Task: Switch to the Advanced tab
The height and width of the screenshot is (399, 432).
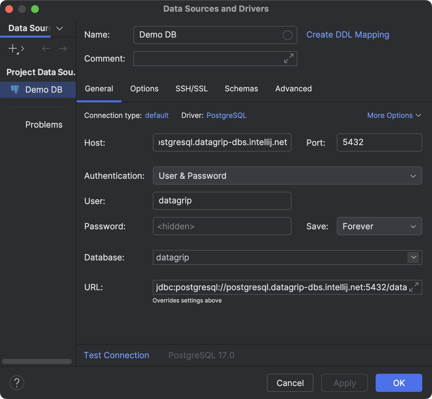Action: point(293,88)
